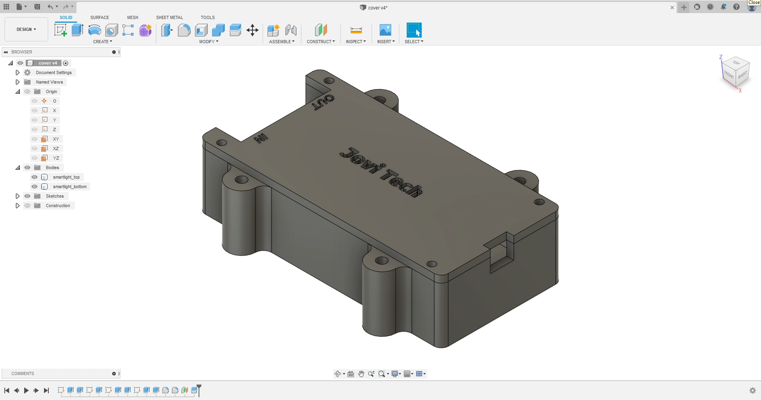Image resolution: width=761 pixels, height=400 pixels.
Task: Jump to timeline end
Action: (x=46, y=390)
